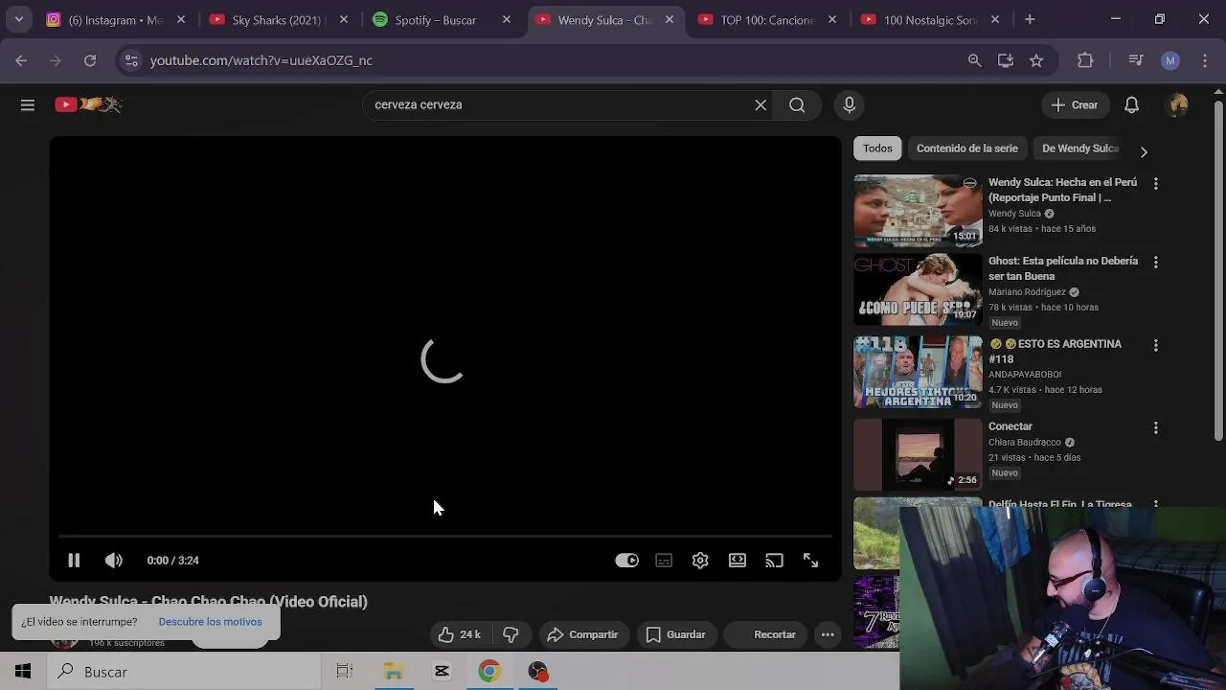The image size is (1226, 690).
Task: Start voice search with microphone
Action: (x=850, y=104)
